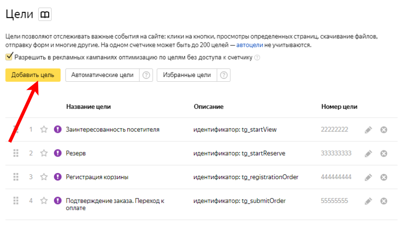Click help icon next to Автоматические цели
The image size is (399, 225).
147,75
